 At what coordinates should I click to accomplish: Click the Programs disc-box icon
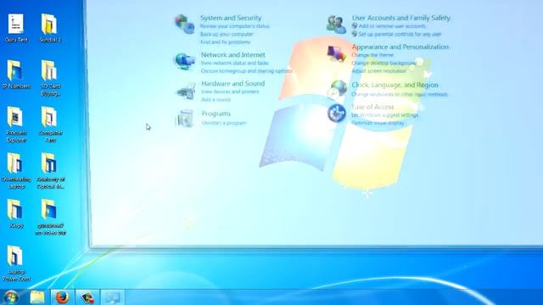pos(185,119)
